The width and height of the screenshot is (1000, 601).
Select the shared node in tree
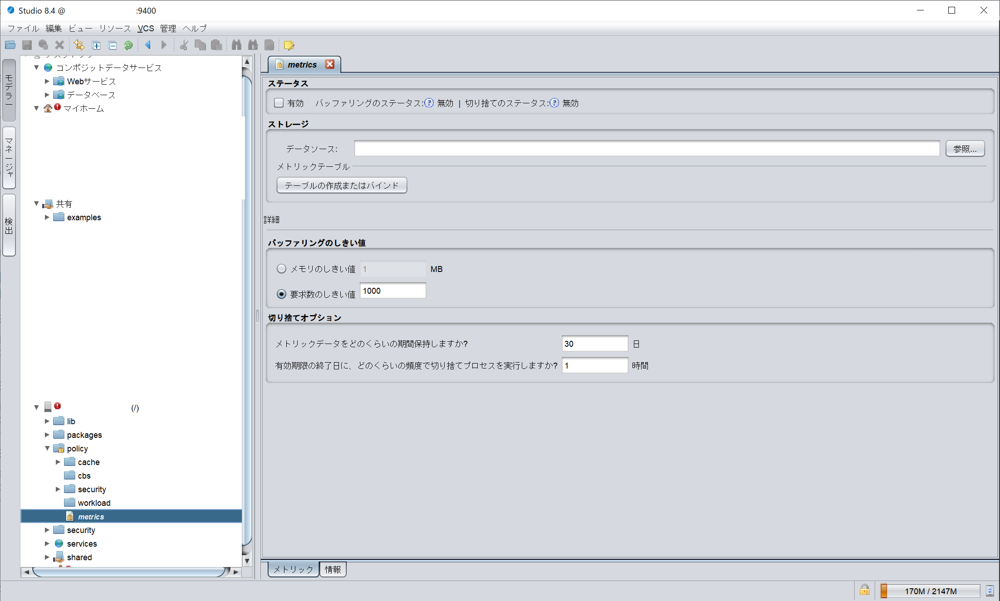pyautogui.click(x=79, y=557)
